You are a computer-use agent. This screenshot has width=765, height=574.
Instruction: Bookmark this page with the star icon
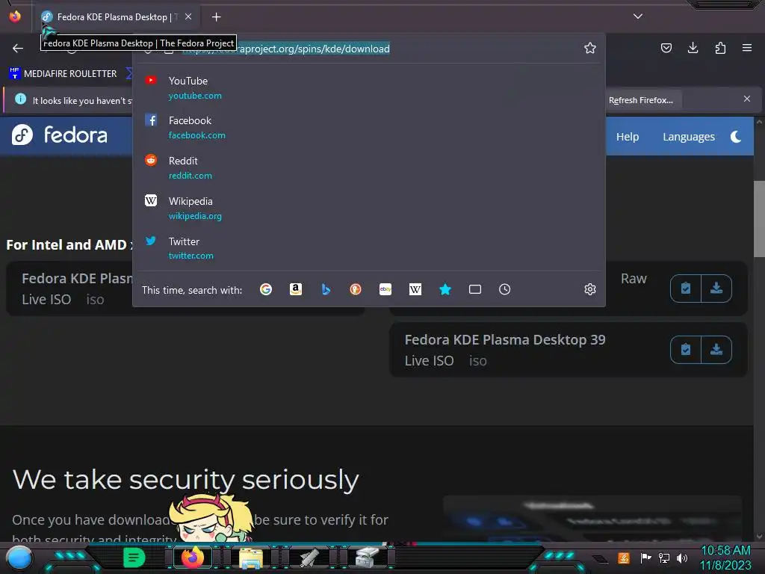tap(590, 48)
